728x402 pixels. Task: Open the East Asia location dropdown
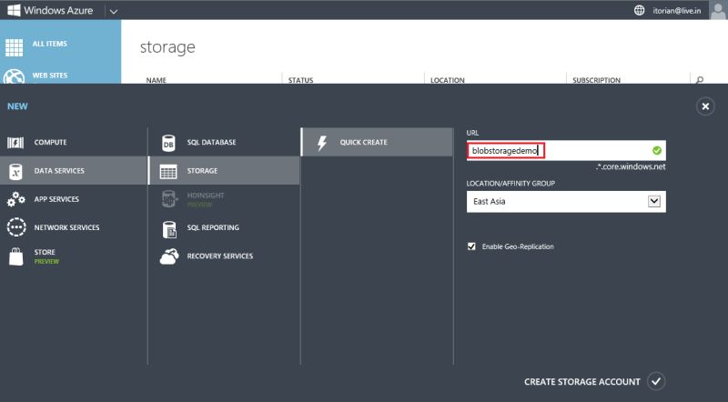coord(566,202)
